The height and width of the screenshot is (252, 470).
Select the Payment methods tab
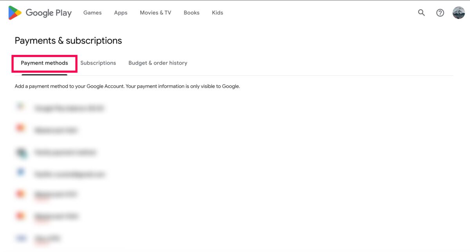pos(44,63)
